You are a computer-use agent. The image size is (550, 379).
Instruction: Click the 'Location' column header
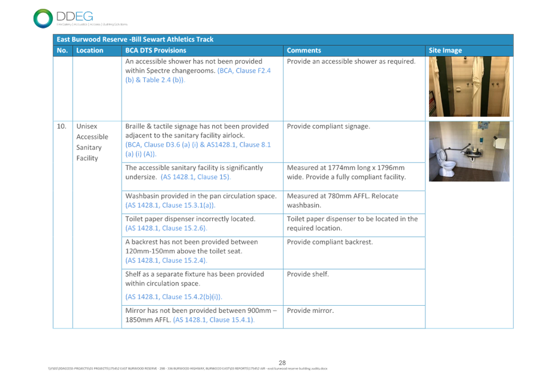(89, 51)
